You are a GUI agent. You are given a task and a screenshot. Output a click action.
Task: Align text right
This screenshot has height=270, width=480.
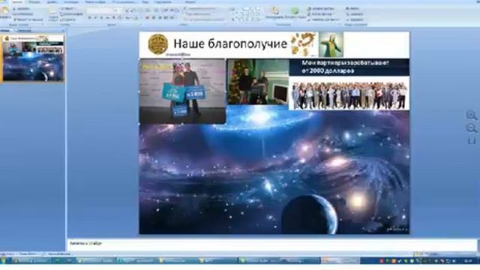click(x=160, y=18)
